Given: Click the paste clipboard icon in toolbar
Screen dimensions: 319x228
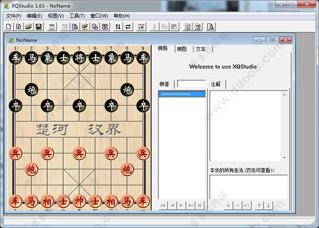Looking at the screenshot, I should (x=174, y=27).
